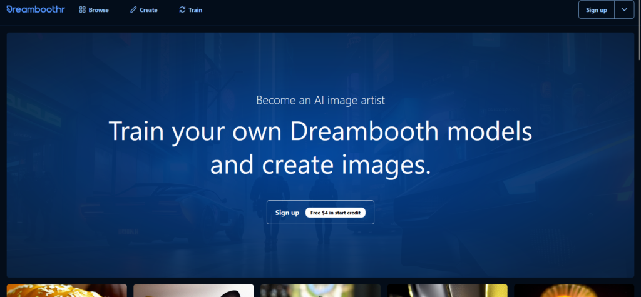This screenshot has width=641, height=297.
Task: Click the Train refresh arrows icon
Action: point(182,10)
